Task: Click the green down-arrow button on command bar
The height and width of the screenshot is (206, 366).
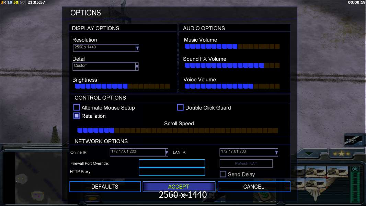Action: pos(309,154)
